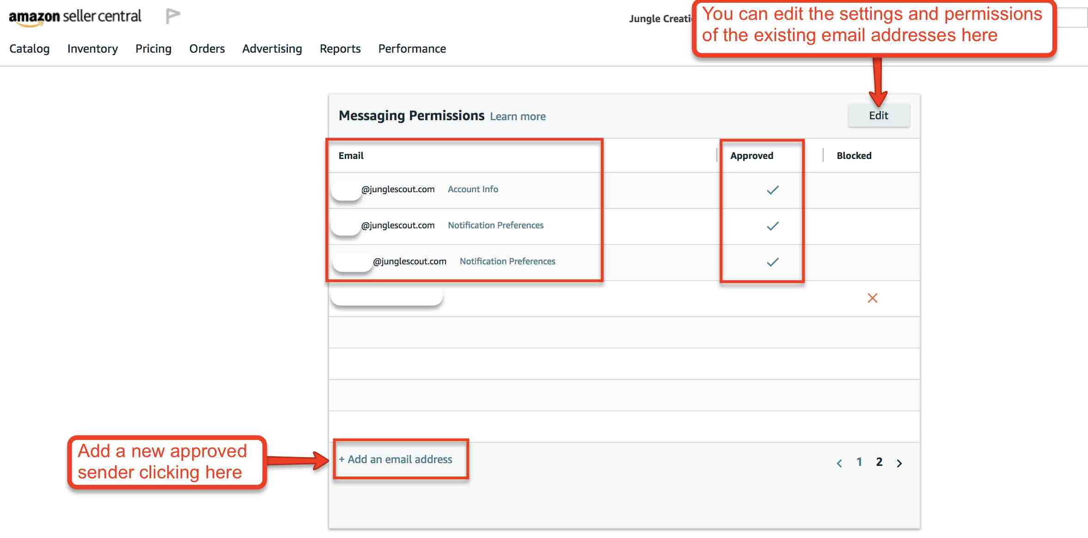Click the second row approved checkmark
This screenshot has height=538, width=1088.
tap(773, 226)
